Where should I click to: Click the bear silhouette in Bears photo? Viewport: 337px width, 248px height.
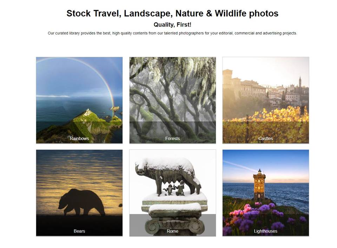[82, 202]
